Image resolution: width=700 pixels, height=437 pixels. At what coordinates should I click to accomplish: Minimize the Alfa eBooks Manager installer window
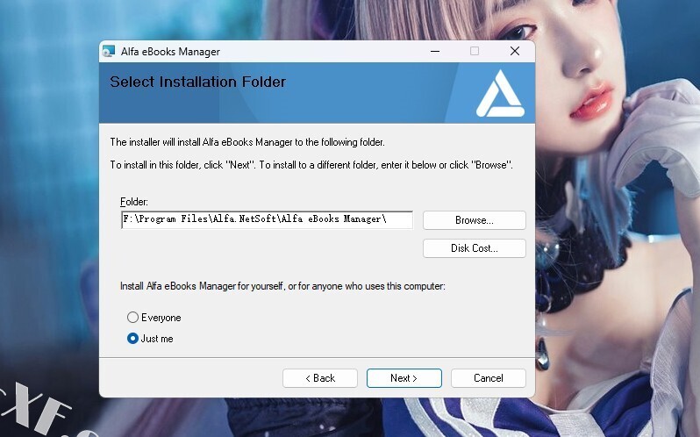[435, 52]
